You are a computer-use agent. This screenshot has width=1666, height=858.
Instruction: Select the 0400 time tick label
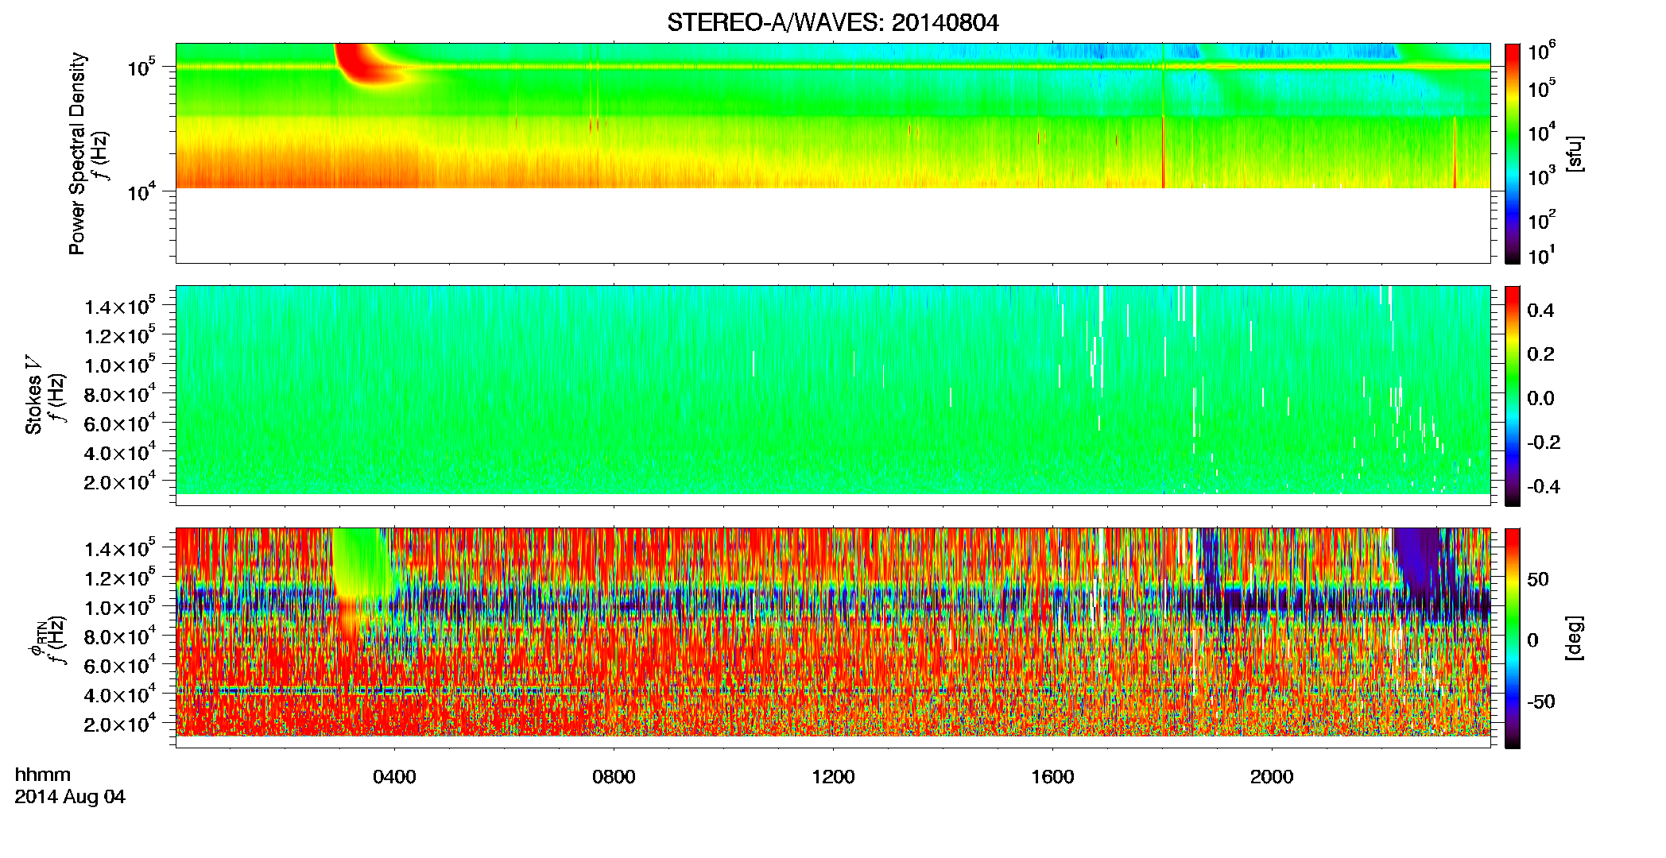click(x=394, y=776)
